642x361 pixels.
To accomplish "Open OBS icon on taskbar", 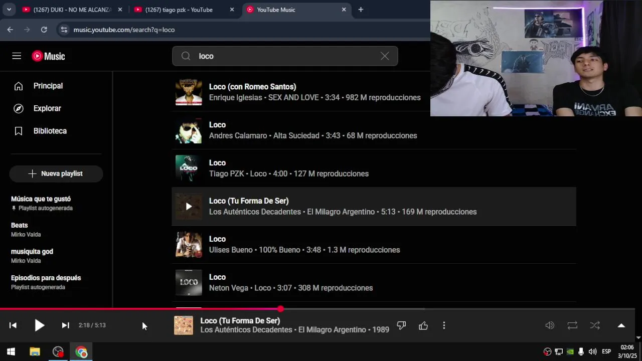I will (x=58, y=352).
